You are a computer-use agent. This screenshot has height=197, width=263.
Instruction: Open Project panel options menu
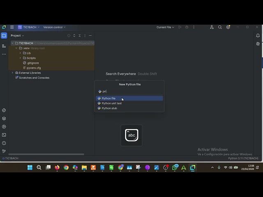(x=85, y=36)
